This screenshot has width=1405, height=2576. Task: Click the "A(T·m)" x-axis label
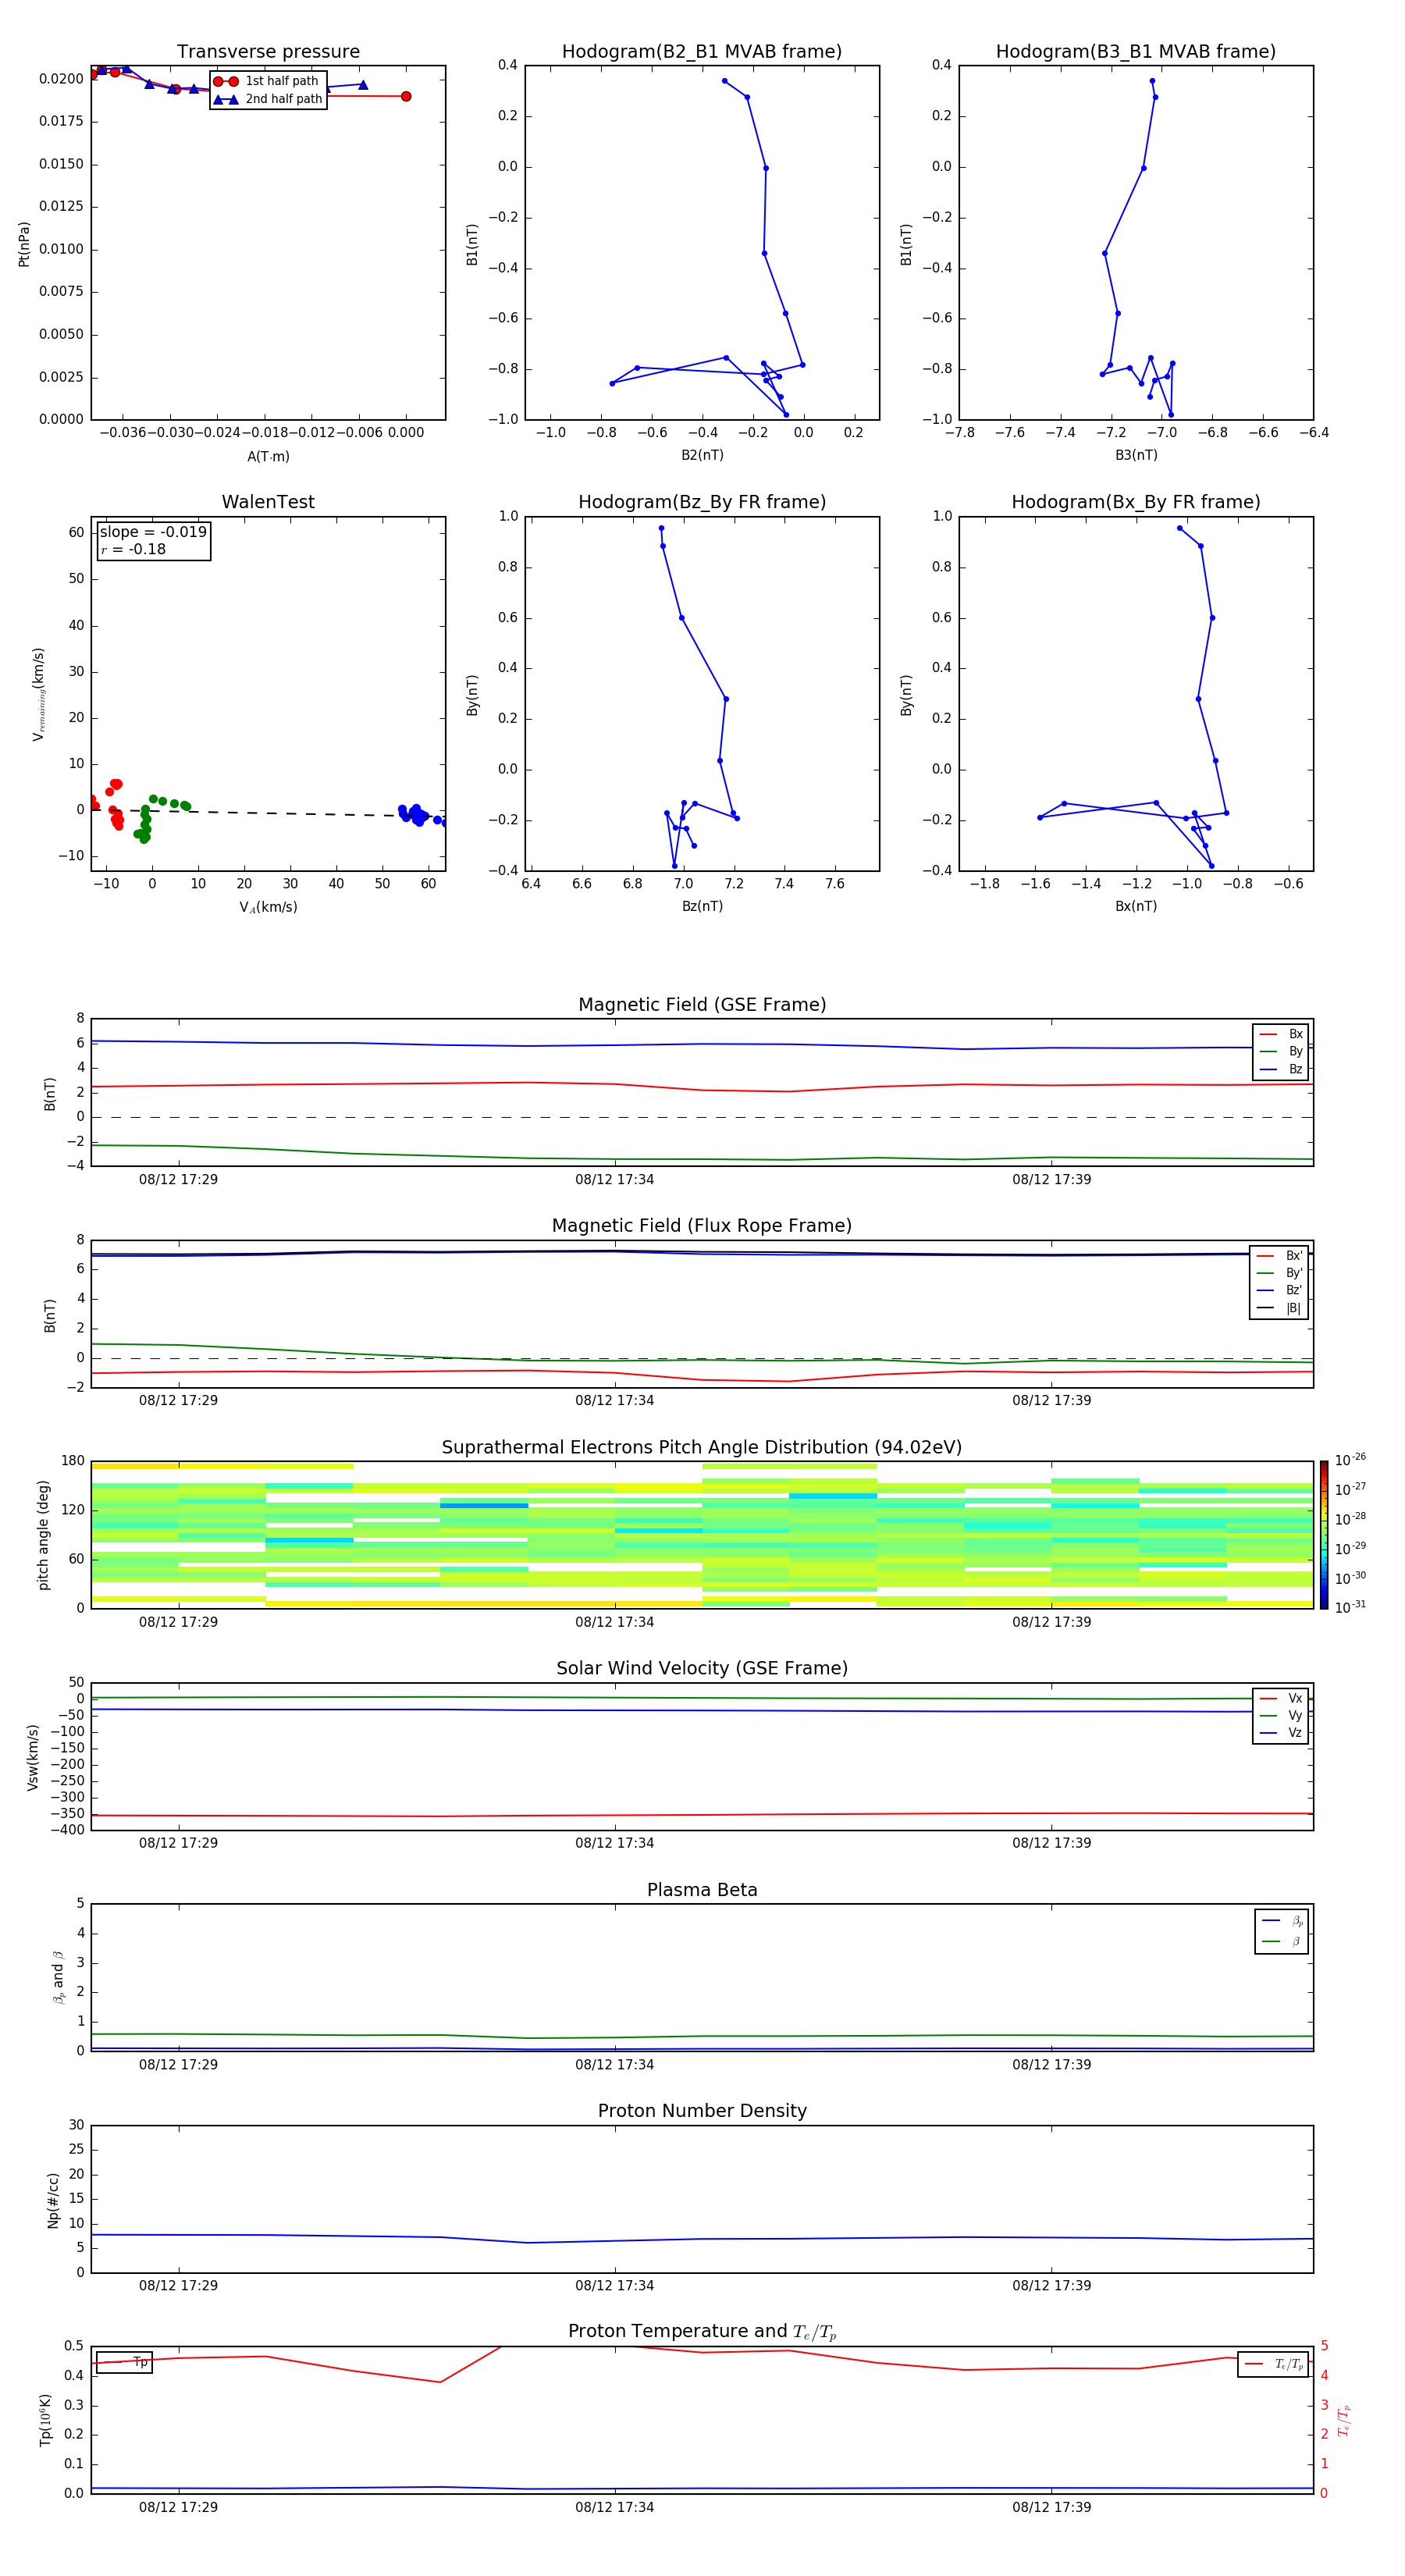[268, 457]
